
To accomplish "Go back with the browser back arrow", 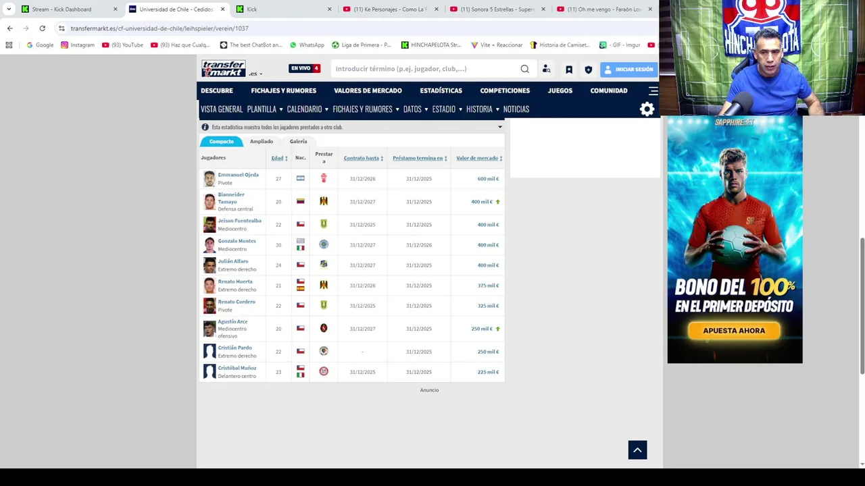I will [x=9, y=28].
